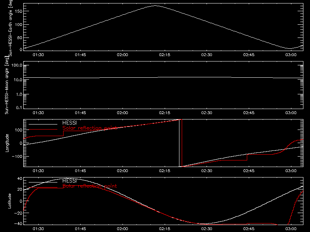This screenshot has height=232, width=310.
Task: Click 02:45 under the Longitude plot
Action: (x=249, y=171)
